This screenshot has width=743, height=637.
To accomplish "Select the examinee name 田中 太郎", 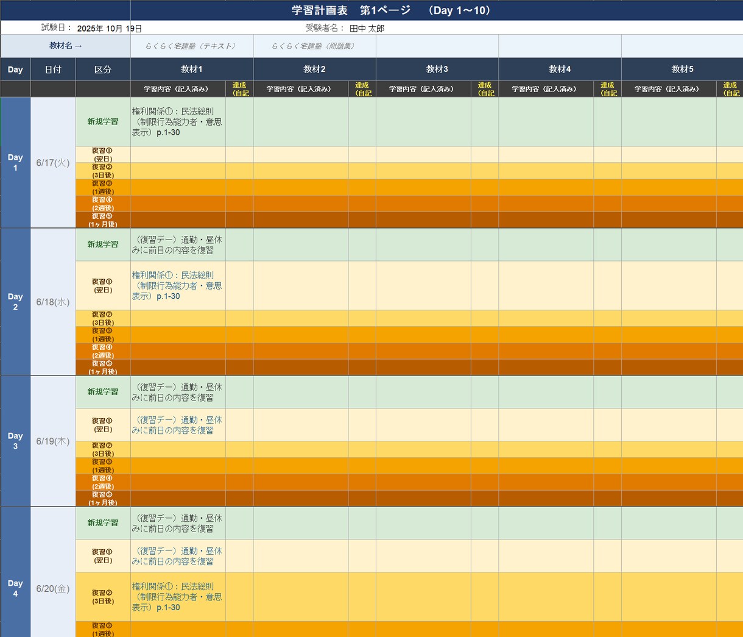I will click(367, 28).
